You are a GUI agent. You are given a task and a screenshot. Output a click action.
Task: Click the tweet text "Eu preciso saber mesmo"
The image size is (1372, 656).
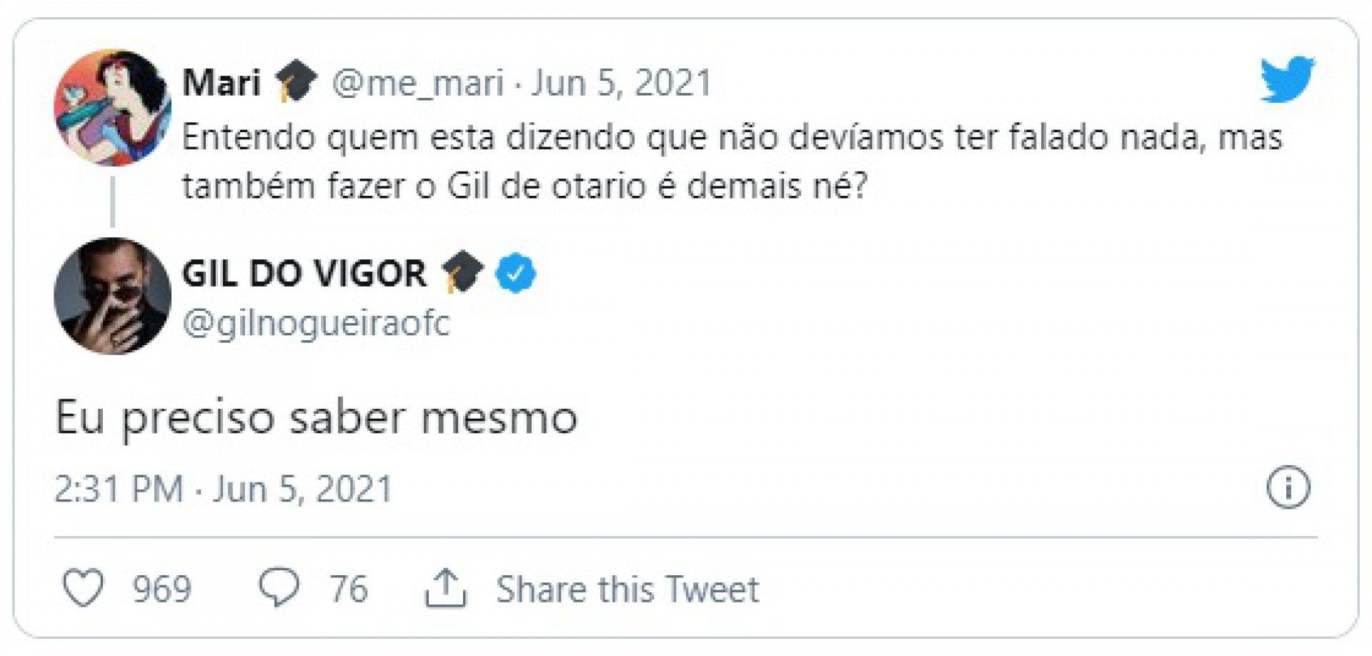[317, 418]
